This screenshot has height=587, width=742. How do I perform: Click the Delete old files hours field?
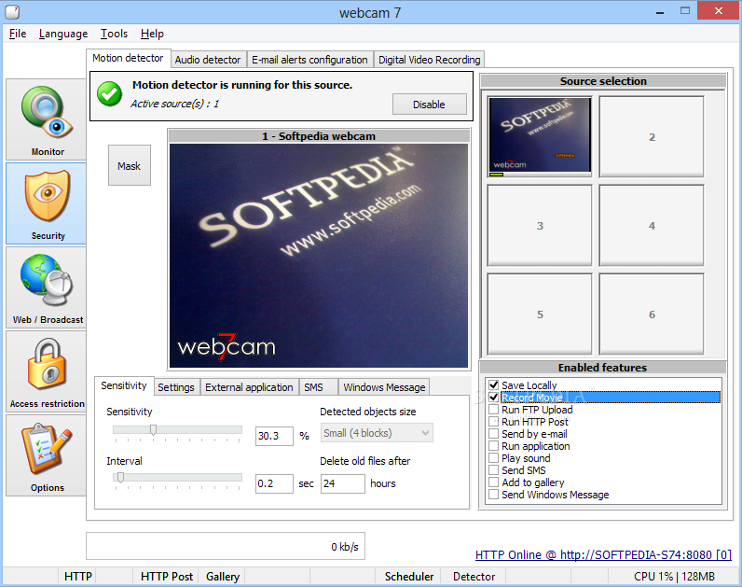point(343,483)
